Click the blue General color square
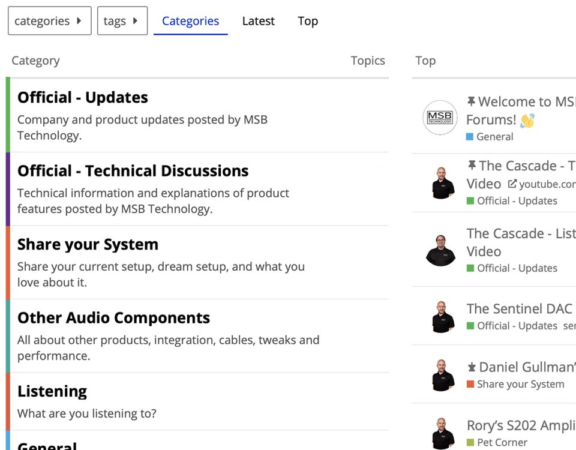Image resolution: width=576 pixels, height=450 pixels. tap(469, 137)
